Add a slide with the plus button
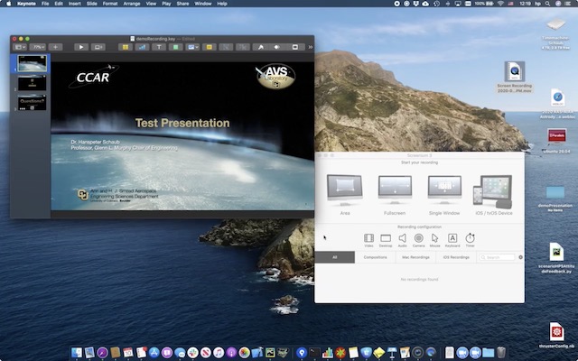 (x=55, y=47)
